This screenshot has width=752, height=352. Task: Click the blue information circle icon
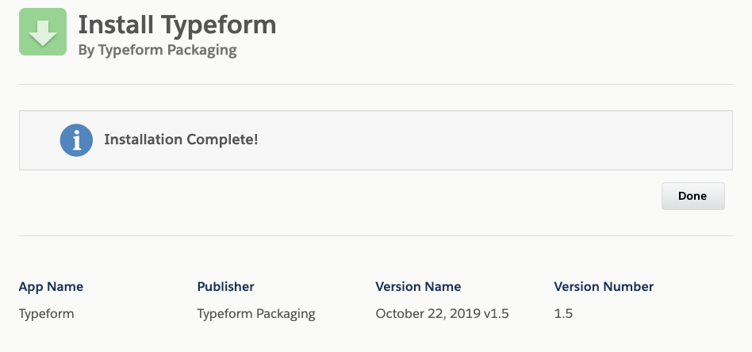coord(76,140)
